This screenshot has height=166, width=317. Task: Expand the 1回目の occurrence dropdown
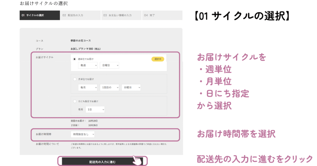[x=110, y=88]
